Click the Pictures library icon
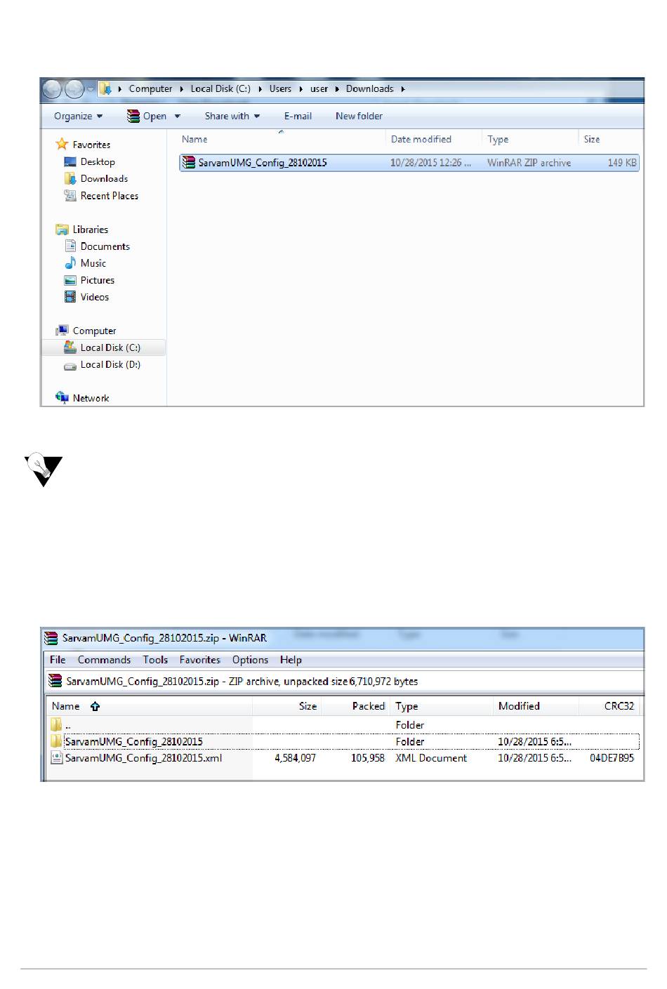The width and height of the screenshot is (667, 989). tap(70, 280)
